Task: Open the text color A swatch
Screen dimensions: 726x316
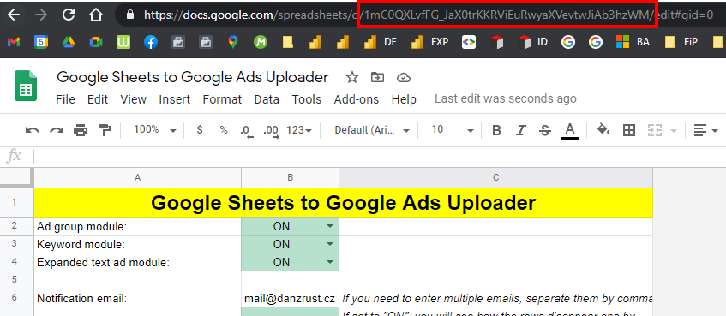Action: click(x=571, y=131)
